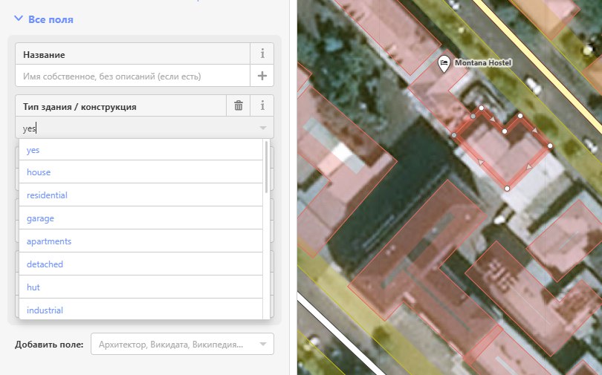Select 'industrial' building type option
This screenshot has width=602, height=375.
click(x=141, y=309)
